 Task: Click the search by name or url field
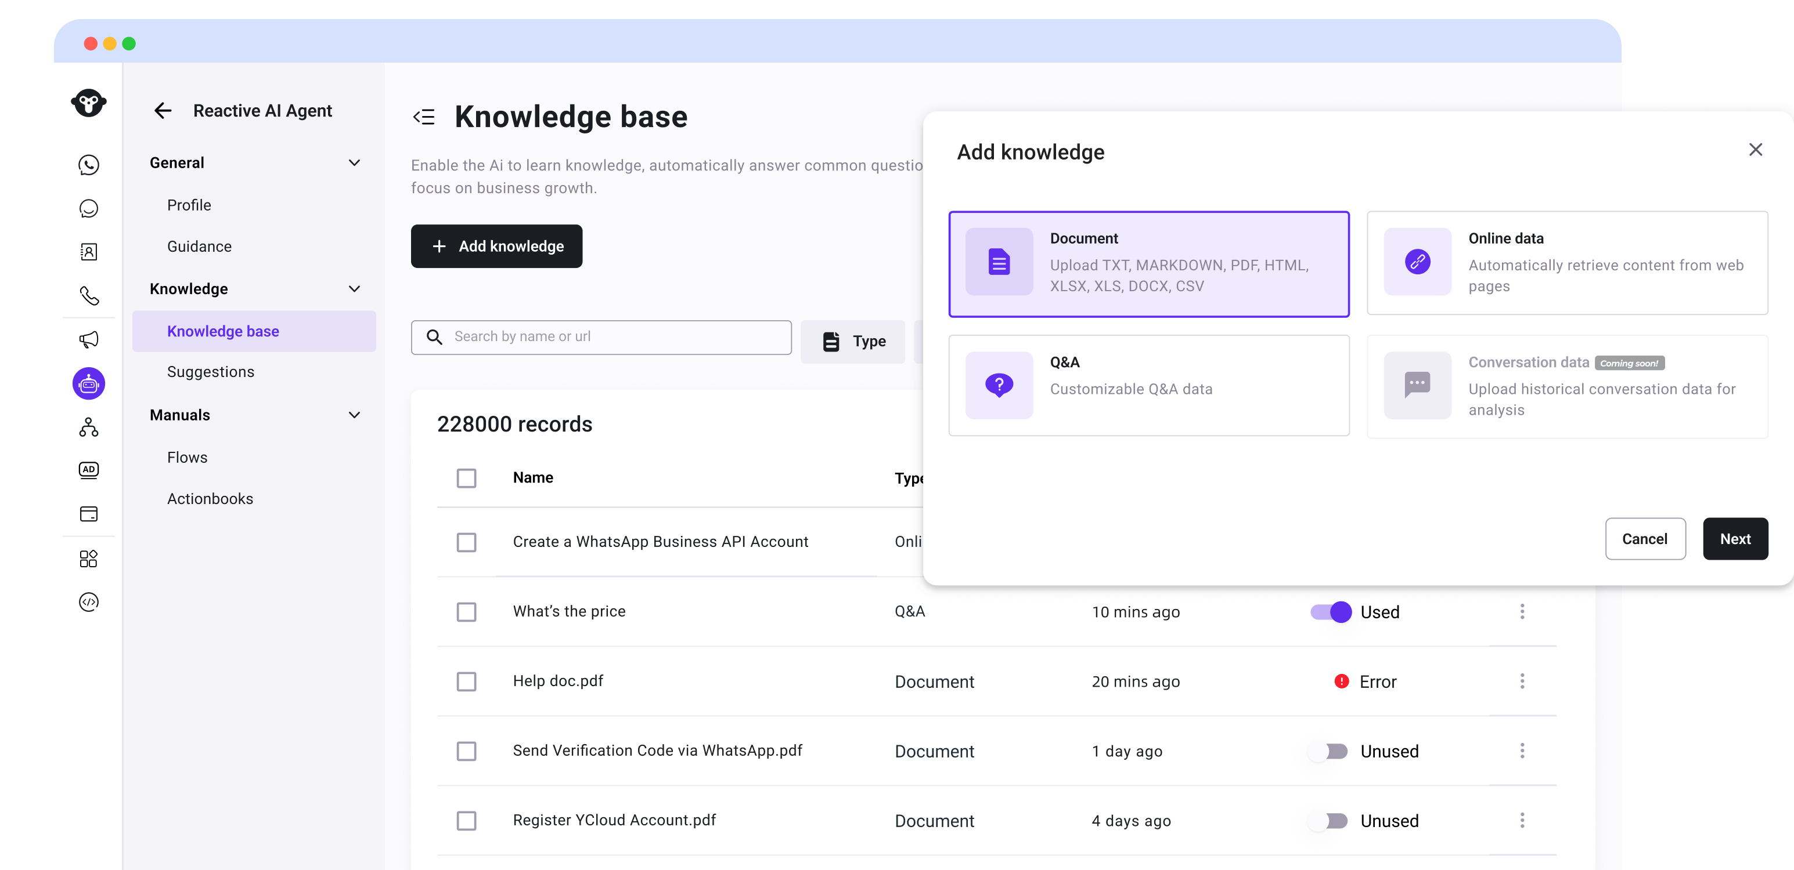point(613,337)
